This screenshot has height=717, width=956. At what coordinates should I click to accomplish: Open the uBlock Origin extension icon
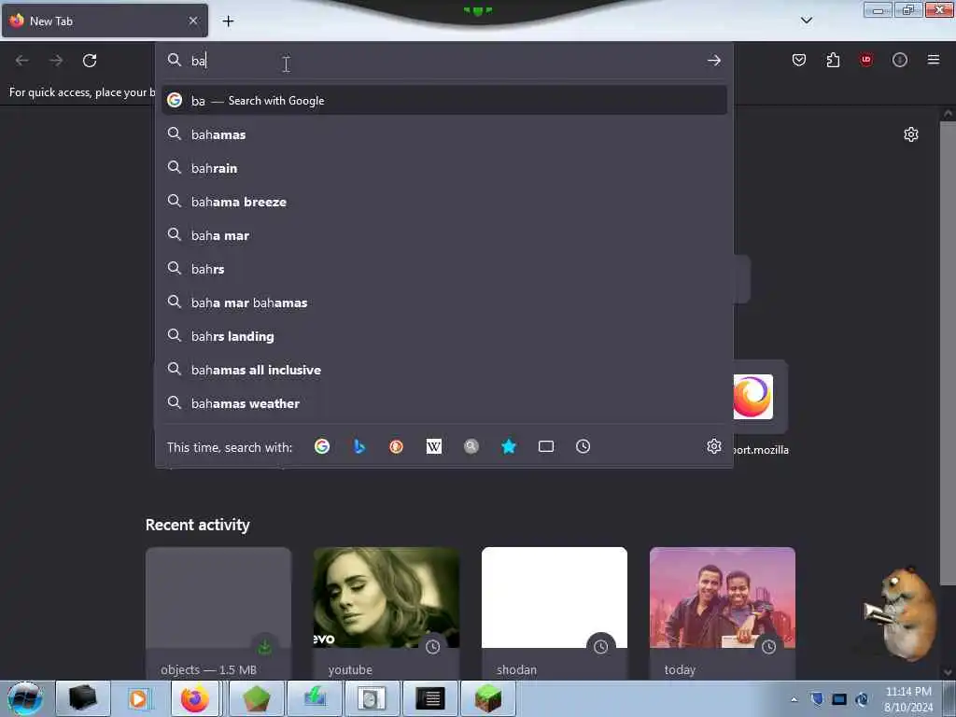(x=865, y=60)
